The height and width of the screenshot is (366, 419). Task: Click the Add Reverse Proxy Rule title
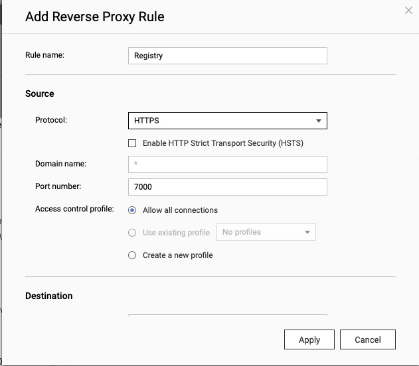click(94, 17)
